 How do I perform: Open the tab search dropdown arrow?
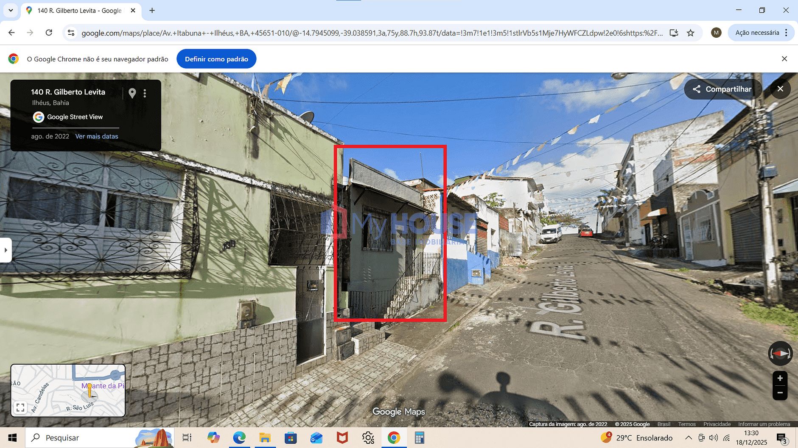coord(11,11)
